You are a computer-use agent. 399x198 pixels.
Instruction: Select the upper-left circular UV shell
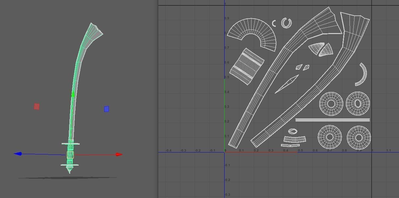click(x=331, y=104)
